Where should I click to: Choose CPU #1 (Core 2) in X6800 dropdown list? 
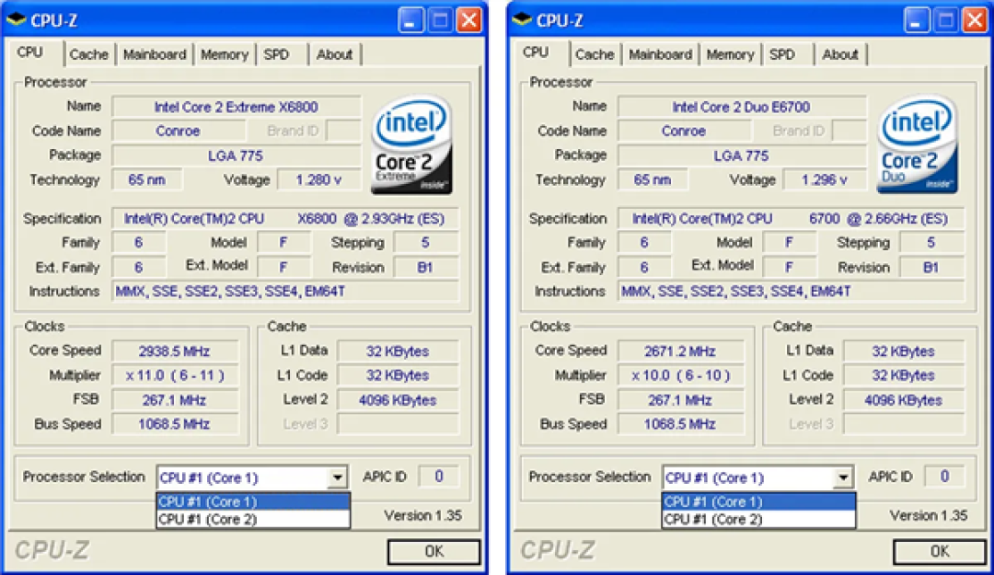pos(253,519)
